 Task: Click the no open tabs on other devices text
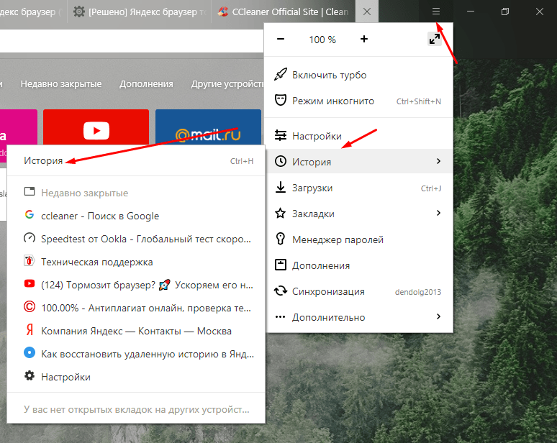[137, 409]
